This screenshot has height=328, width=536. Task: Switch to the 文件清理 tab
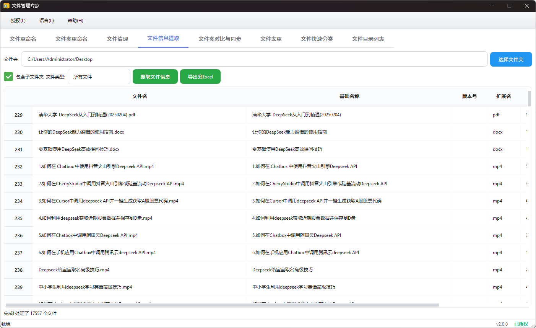tap(117, 39)
